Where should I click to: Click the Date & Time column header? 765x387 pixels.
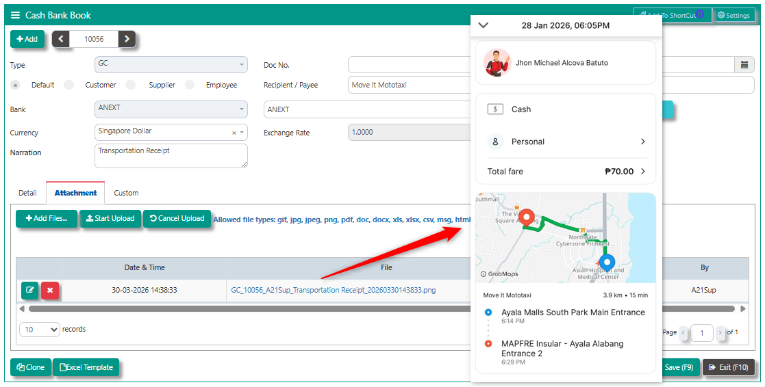(x=145, y=267)
